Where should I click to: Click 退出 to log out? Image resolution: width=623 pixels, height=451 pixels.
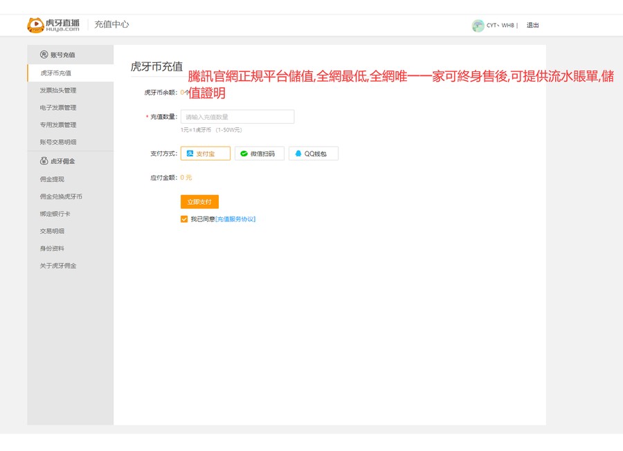[x=532, y=26]
